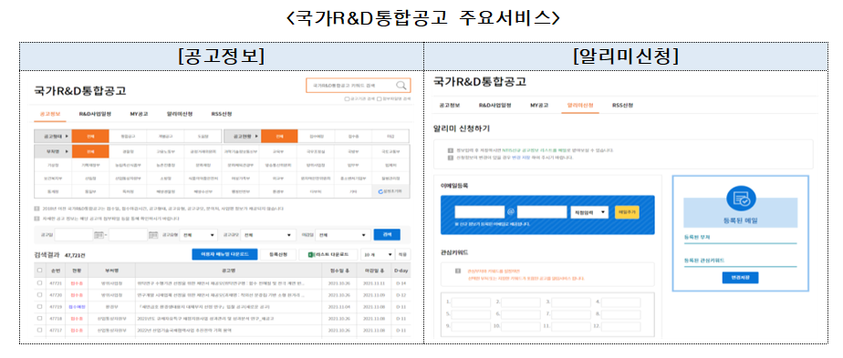843x358 pixels.
Task: Select the R&D사업일정 tab in the left panel
Action: 95,114
